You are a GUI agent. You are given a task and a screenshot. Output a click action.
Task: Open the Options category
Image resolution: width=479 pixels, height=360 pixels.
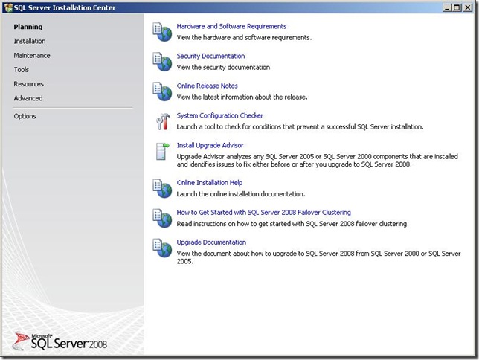tap(25, 116)
